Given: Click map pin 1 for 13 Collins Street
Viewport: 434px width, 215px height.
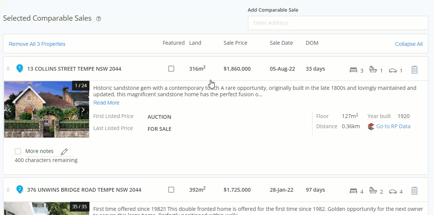Looking at the screenshot, I should coord(20,68).
